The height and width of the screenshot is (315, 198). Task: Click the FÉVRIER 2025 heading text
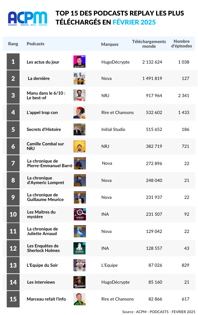[x=134, y=22]
